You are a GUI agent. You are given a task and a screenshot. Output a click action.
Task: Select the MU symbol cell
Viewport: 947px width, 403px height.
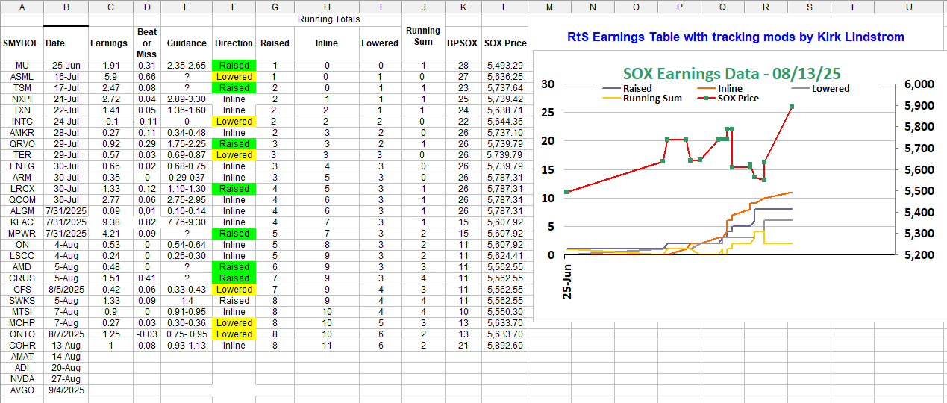pyautogui.click(x=22, y=66)
